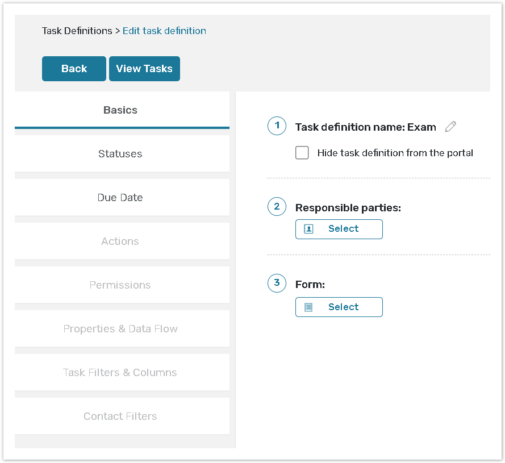Screen dimensions: 505x463
Task: Click the step 3 circle beside Form
Action: click(x=277, y=283)
